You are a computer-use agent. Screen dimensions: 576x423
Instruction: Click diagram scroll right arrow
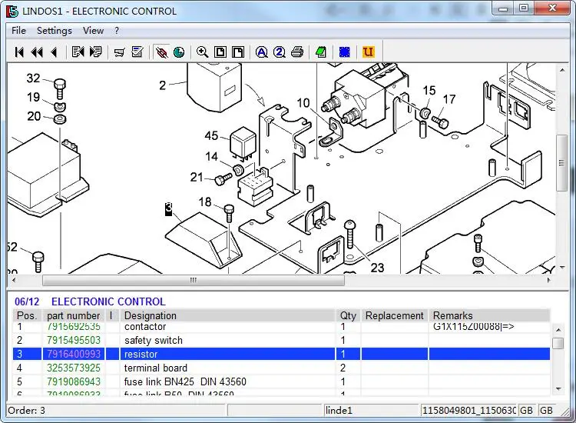pos(549,280)
